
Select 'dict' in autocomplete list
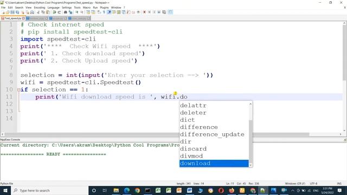pos(214,120)
